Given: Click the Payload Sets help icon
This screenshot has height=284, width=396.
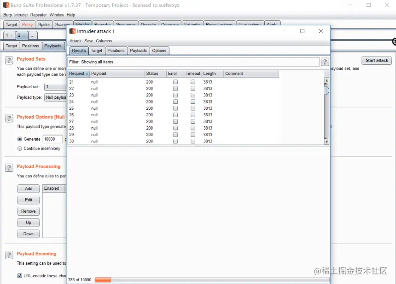Looking at the screenshot, I should pos(9,60).
